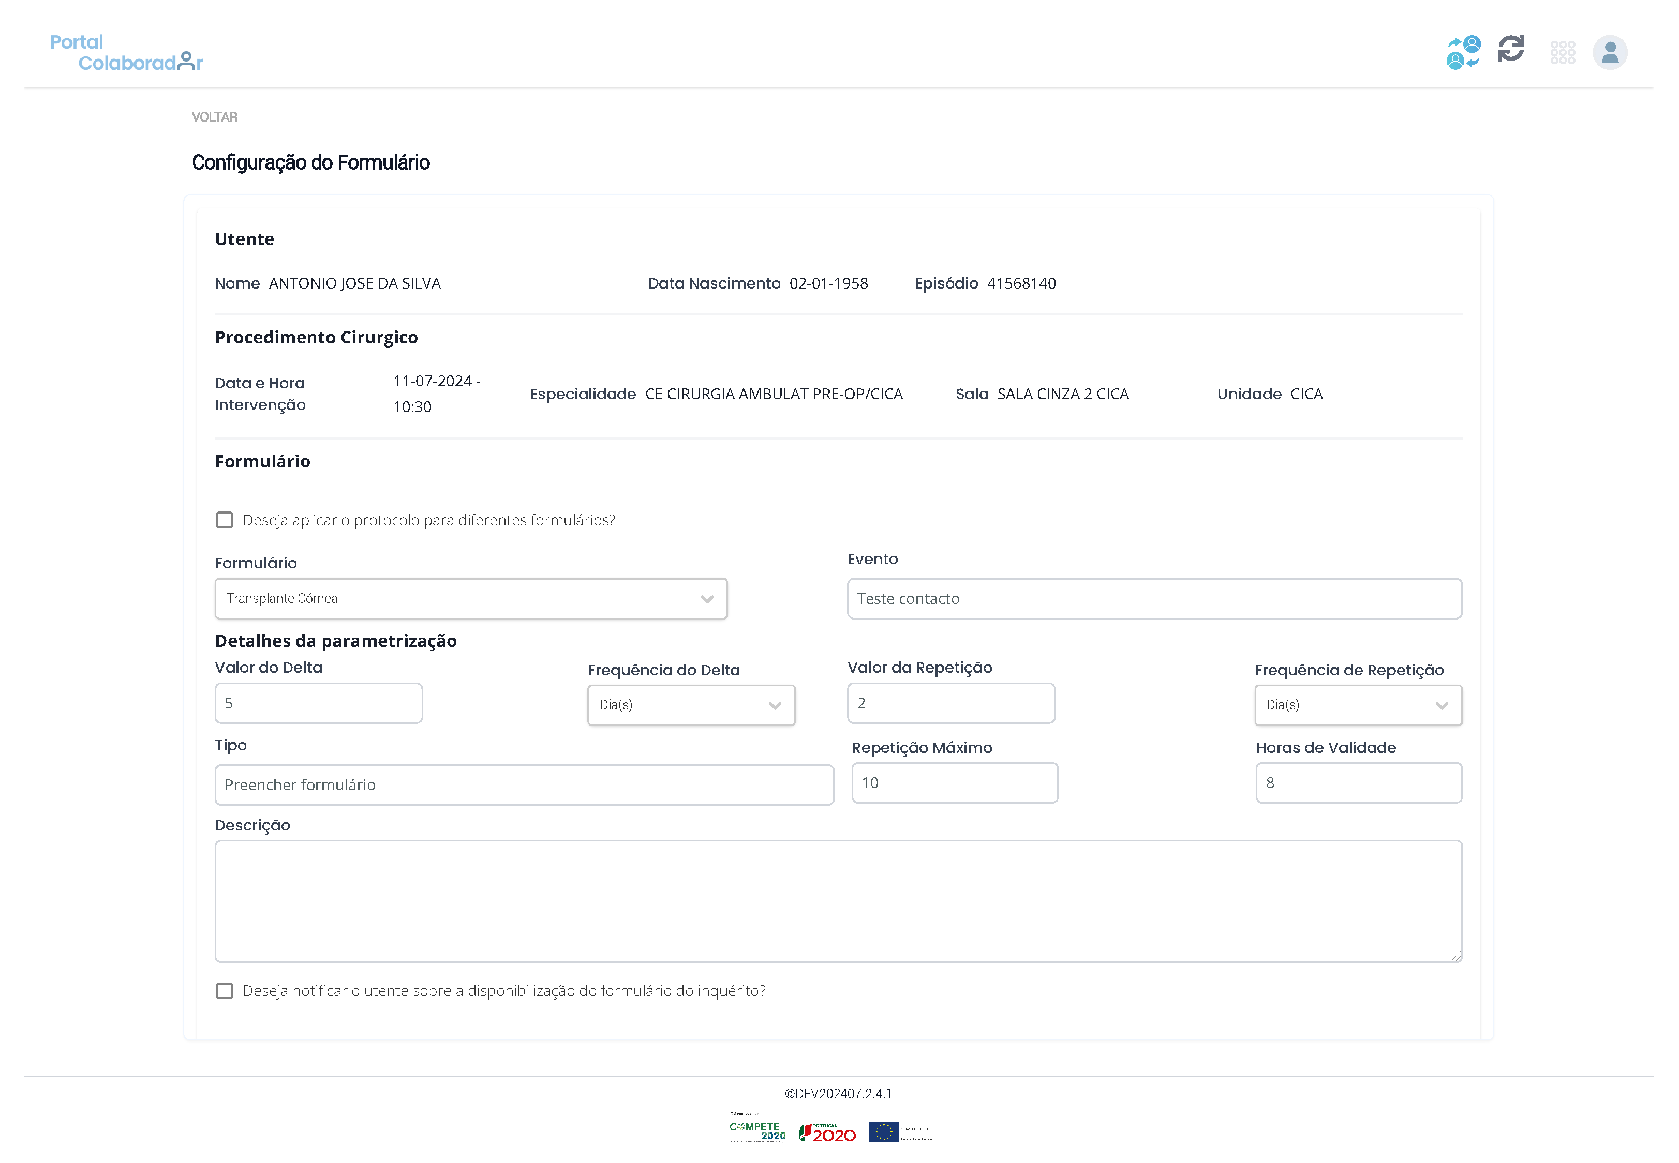This screenshot has height=1163, width=1679.
Task: Enable protocol for different forms checkbox
Action: [225, 520]
